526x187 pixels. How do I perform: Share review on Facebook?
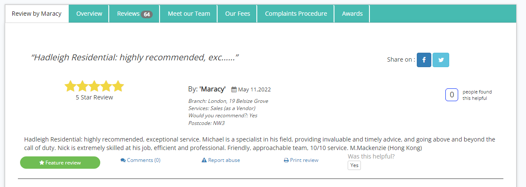(424, 60)
